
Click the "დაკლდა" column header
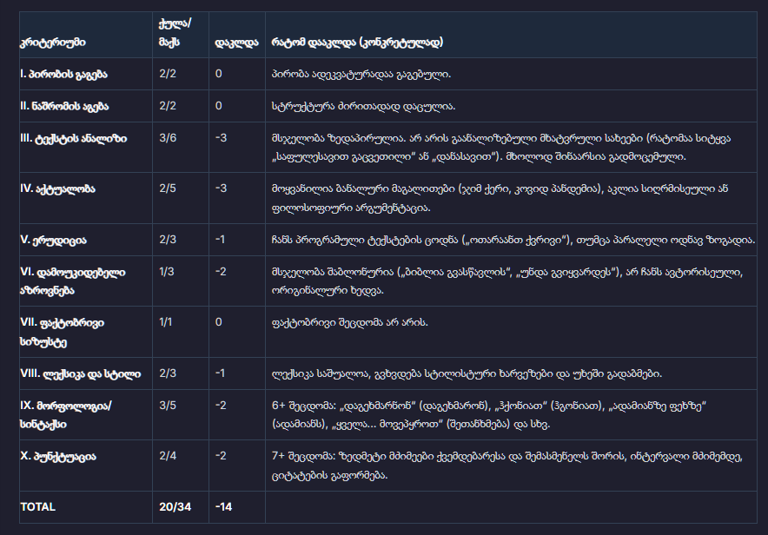click(233, 42)
